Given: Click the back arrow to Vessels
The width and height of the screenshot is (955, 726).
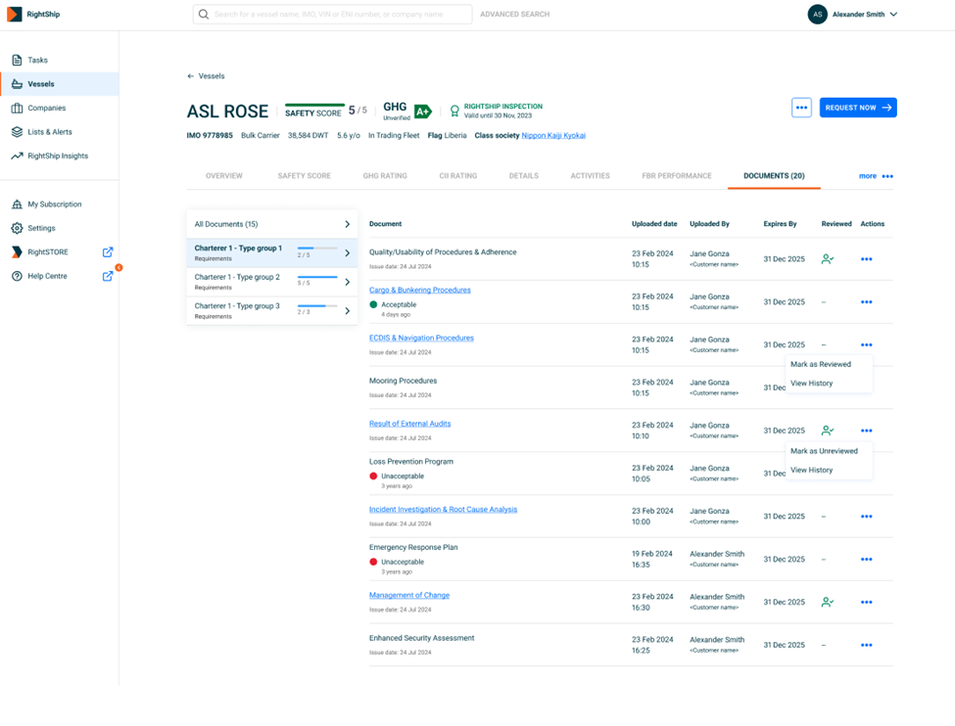Looking at the screenshot, I should (191, 76).
